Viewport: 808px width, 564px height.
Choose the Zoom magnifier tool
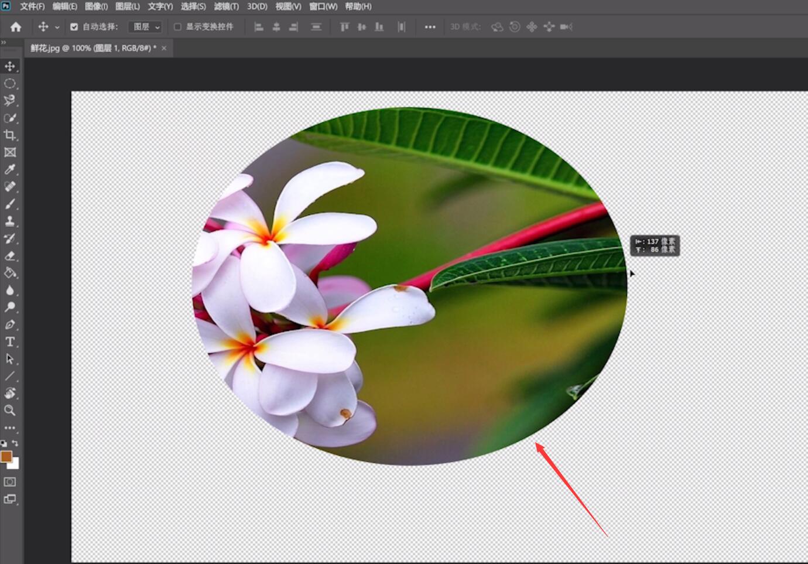pyautogui.click(x=10, y=410)
